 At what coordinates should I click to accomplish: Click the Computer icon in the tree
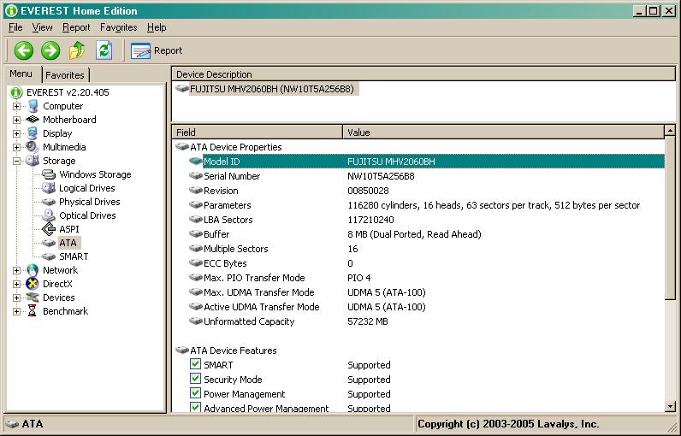(33, 106)
